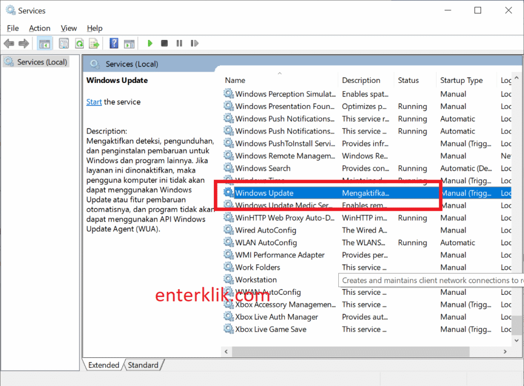524x386 pixels.
Task: Open the View menu
Action: tap(69, 28)
